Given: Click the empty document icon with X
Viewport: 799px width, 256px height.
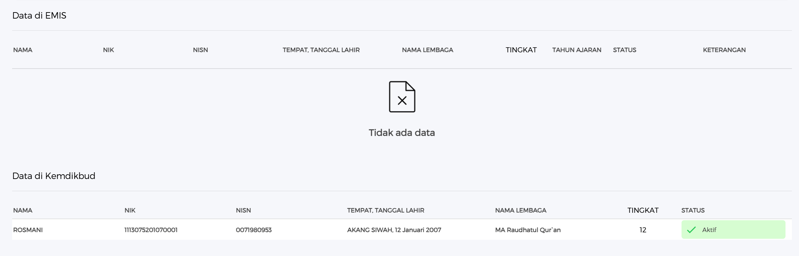Looking at the screenshot, I should coord(402,97).
